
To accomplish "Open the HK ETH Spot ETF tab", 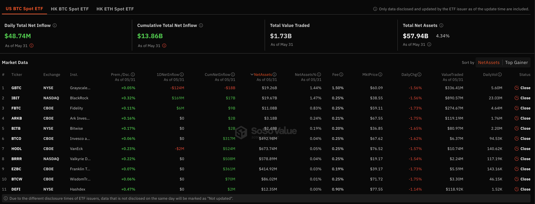I will (115, 9).
